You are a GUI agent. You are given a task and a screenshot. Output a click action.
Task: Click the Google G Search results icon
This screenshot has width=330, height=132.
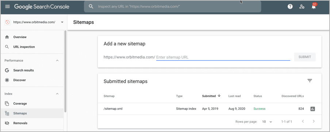click(x=7, y=71)
